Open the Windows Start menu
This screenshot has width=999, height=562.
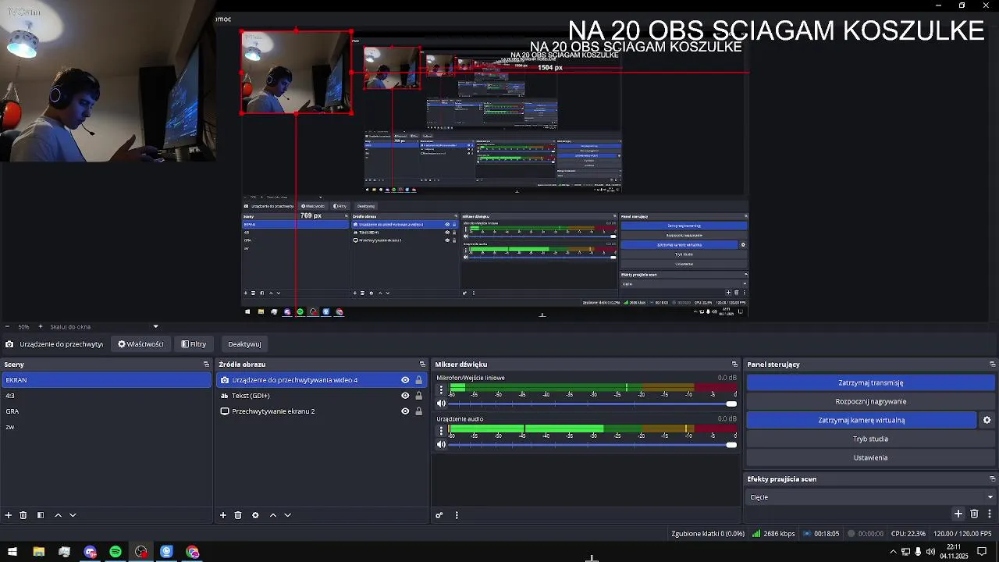click(x=12, y=552)
